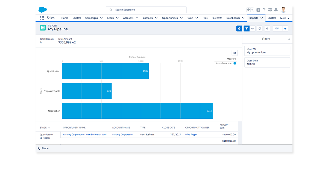The image size is (328, 175).
Task: Open the help question mark icon
Action: pyautogui.click(x=264, y=10)
